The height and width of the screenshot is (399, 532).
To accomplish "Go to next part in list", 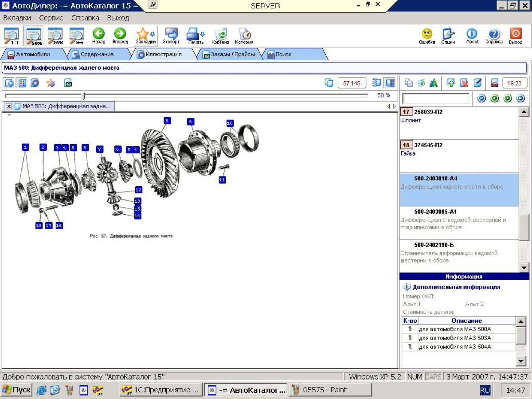I will click(508, 98).
